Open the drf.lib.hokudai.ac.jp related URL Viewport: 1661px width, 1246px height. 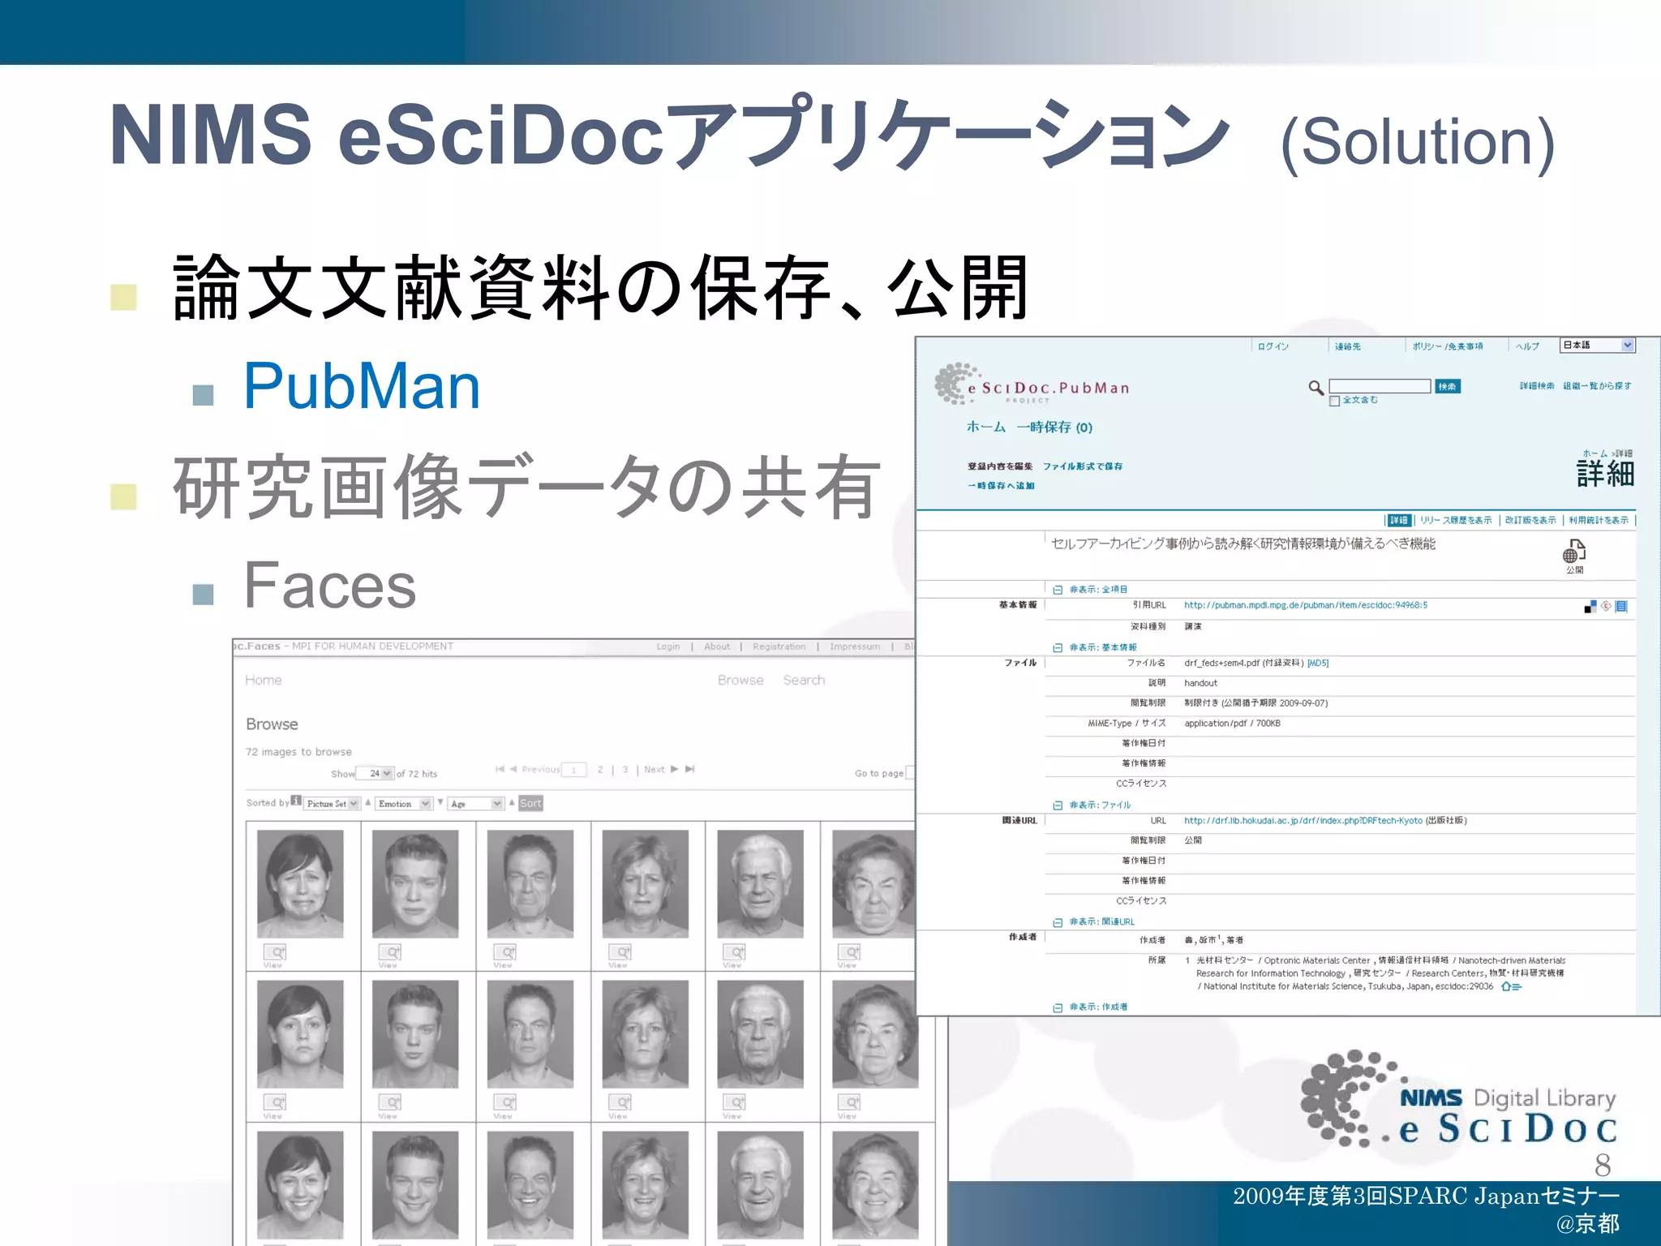click(1303, 820)
